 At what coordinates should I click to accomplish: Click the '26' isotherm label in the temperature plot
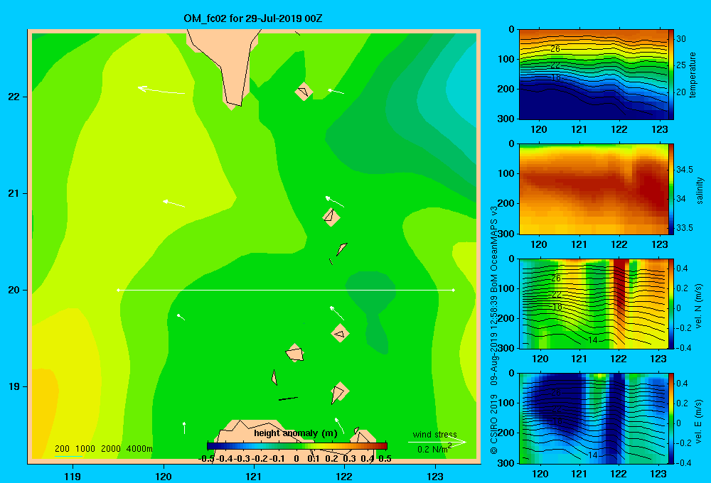coord(555,49)
